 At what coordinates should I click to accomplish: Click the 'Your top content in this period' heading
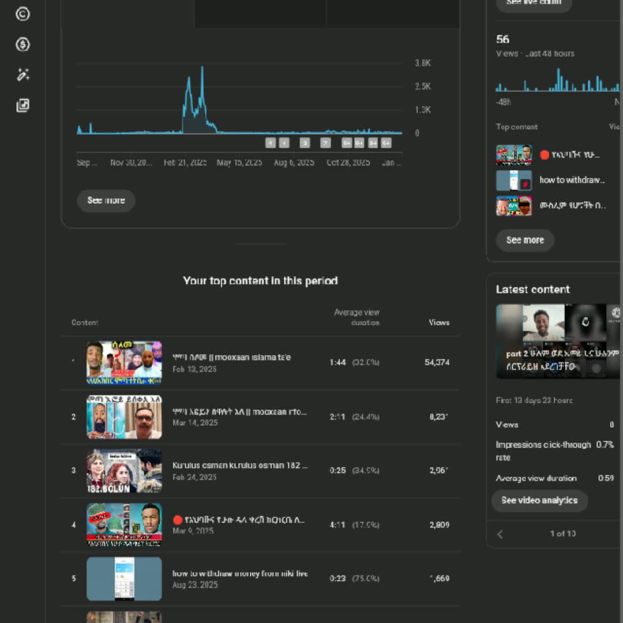[260, 281]
